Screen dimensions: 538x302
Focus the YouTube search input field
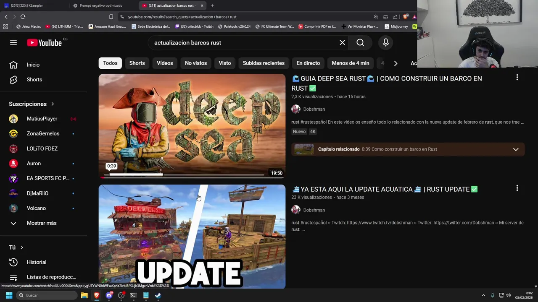[244, 43]
